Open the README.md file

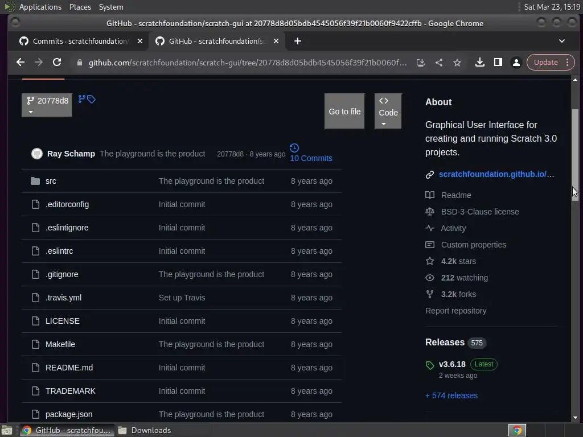(69, 368)
